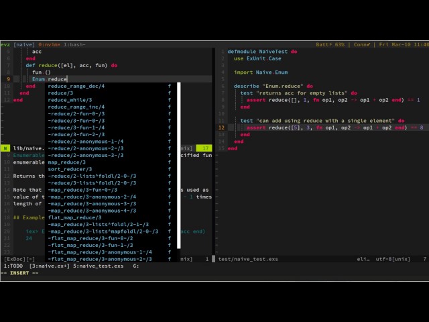Click 'def reduce([el], acc, fun) do' line

(x=72, y=66)
